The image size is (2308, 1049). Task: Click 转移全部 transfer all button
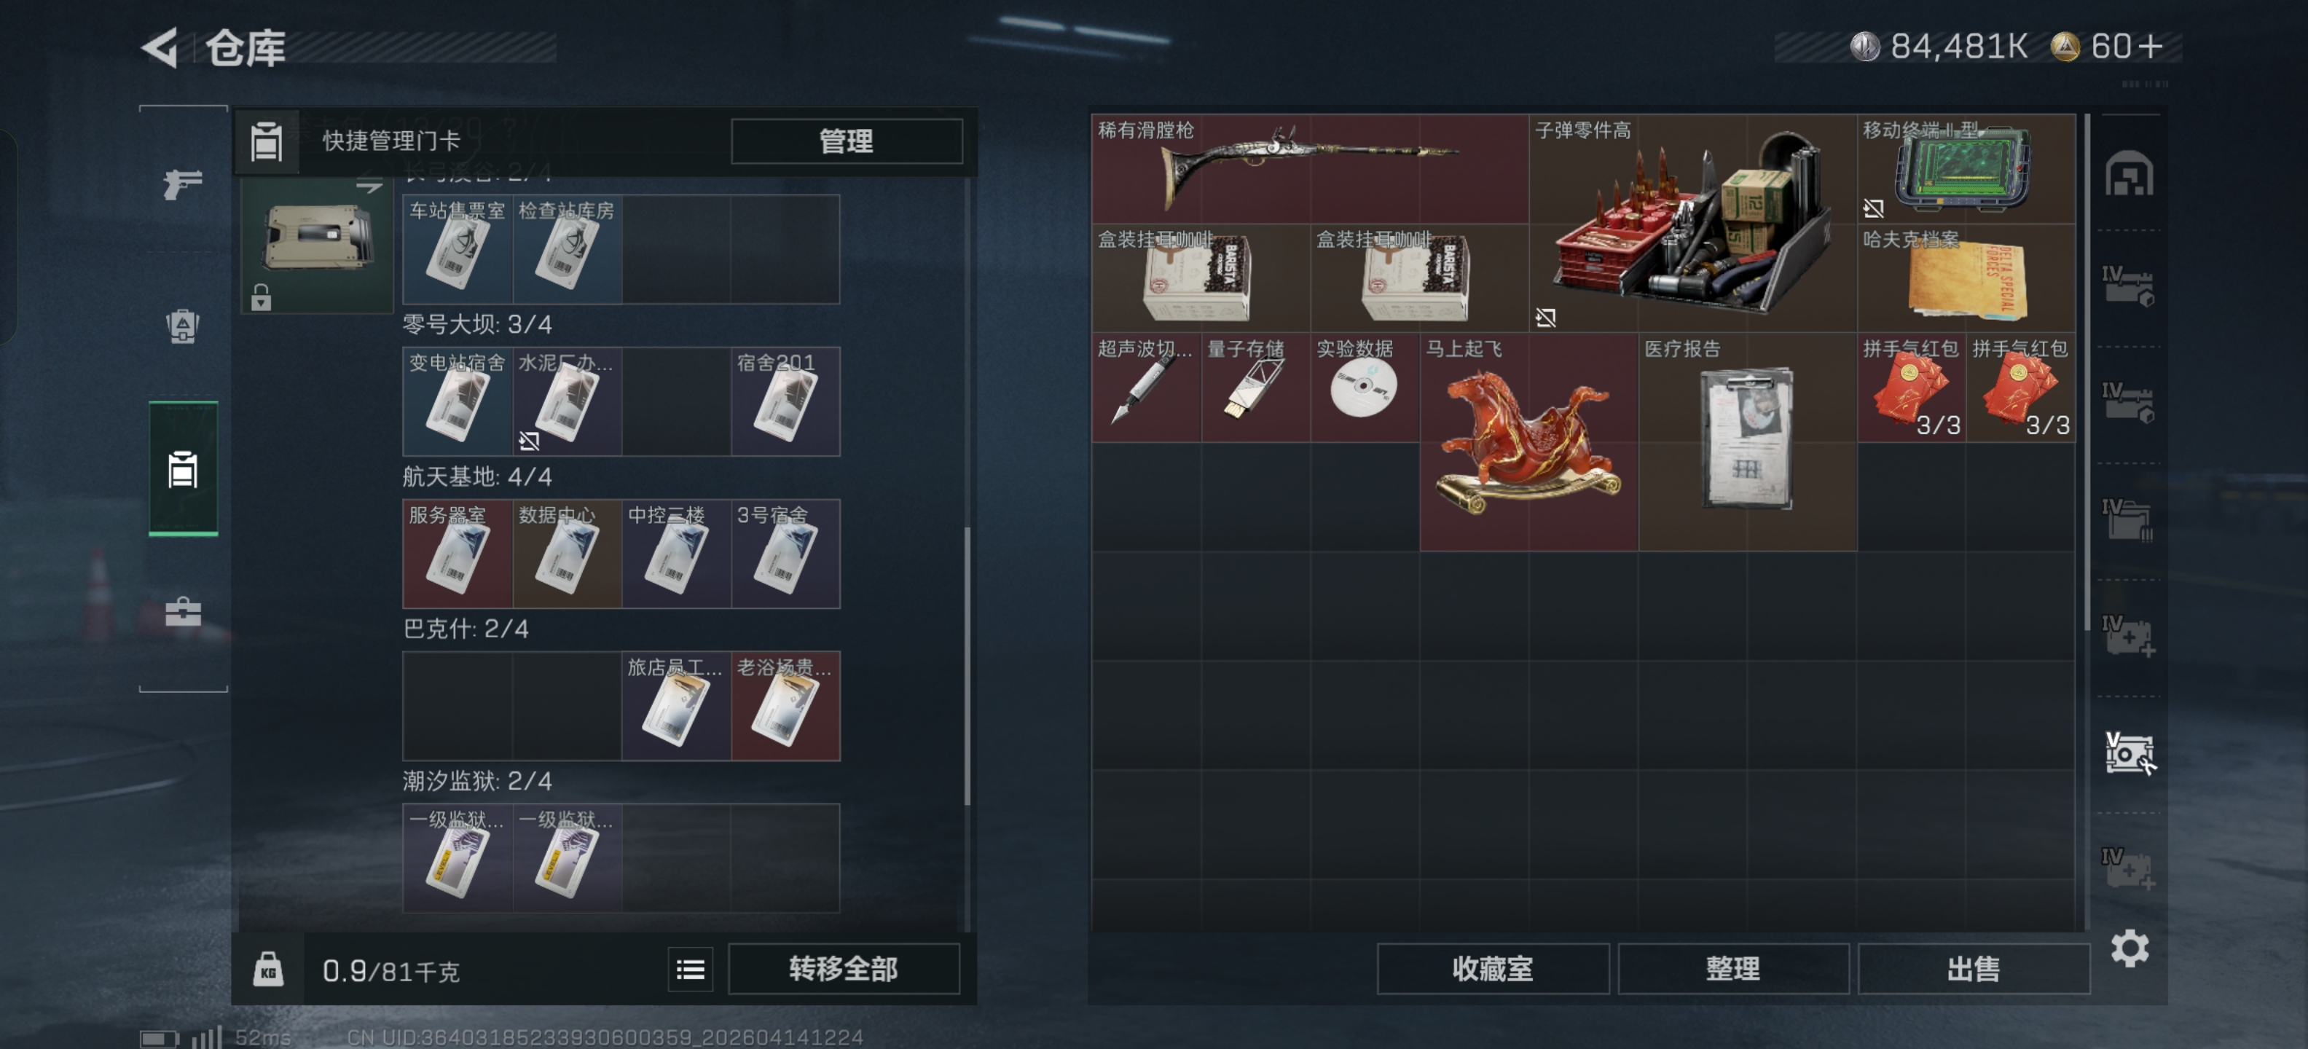click(x=843, y=968)
